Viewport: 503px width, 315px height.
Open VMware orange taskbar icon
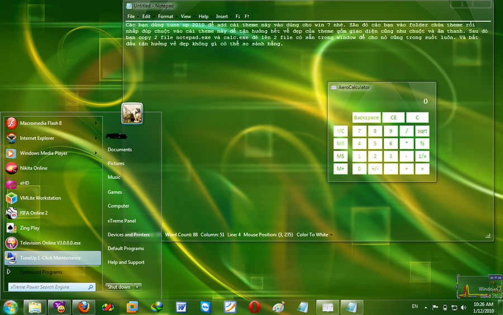pos(132,307)
